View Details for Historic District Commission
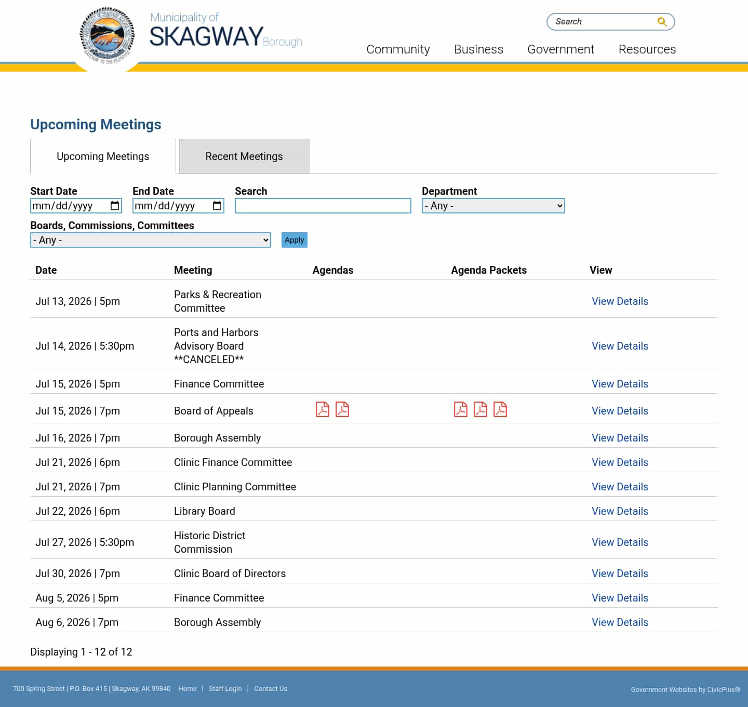The image size is (748, 707). (620, 542)
